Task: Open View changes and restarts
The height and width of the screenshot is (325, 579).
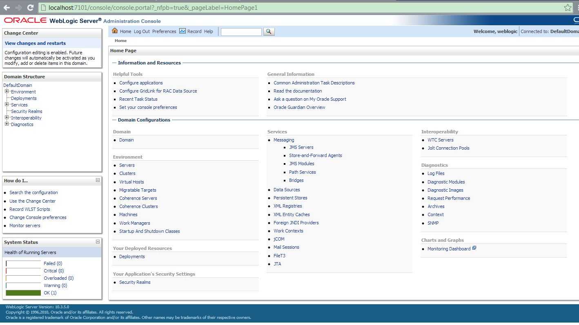Action: click(x=35, y=43)
